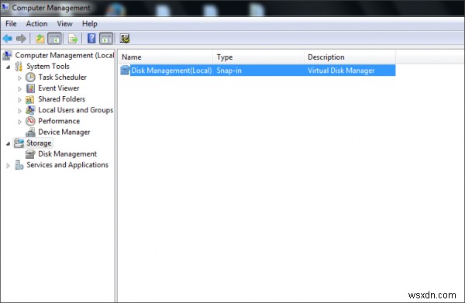This screenshot has width=465, height=303.
Task: Select Event Viewer in the tree
Action: pos(59,88)
